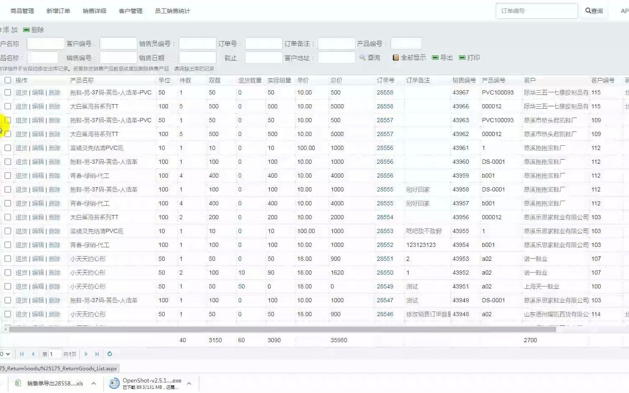Screen dimensions: 629x393
Task: Click the 打印 print icon
Action: tap(462, 58)
